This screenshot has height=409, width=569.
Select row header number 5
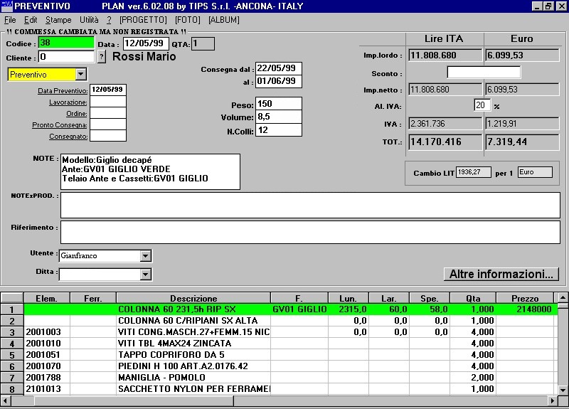[12, 355]
